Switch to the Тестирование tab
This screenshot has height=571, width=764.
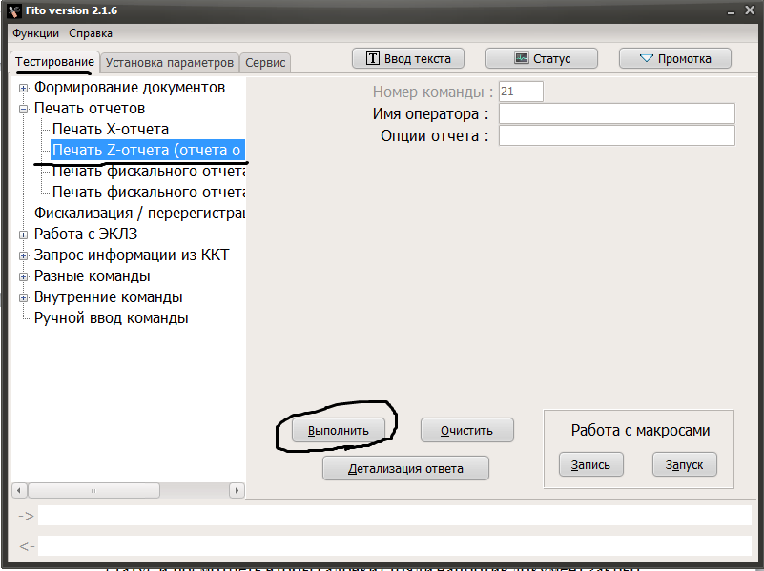tap(54, 62)
